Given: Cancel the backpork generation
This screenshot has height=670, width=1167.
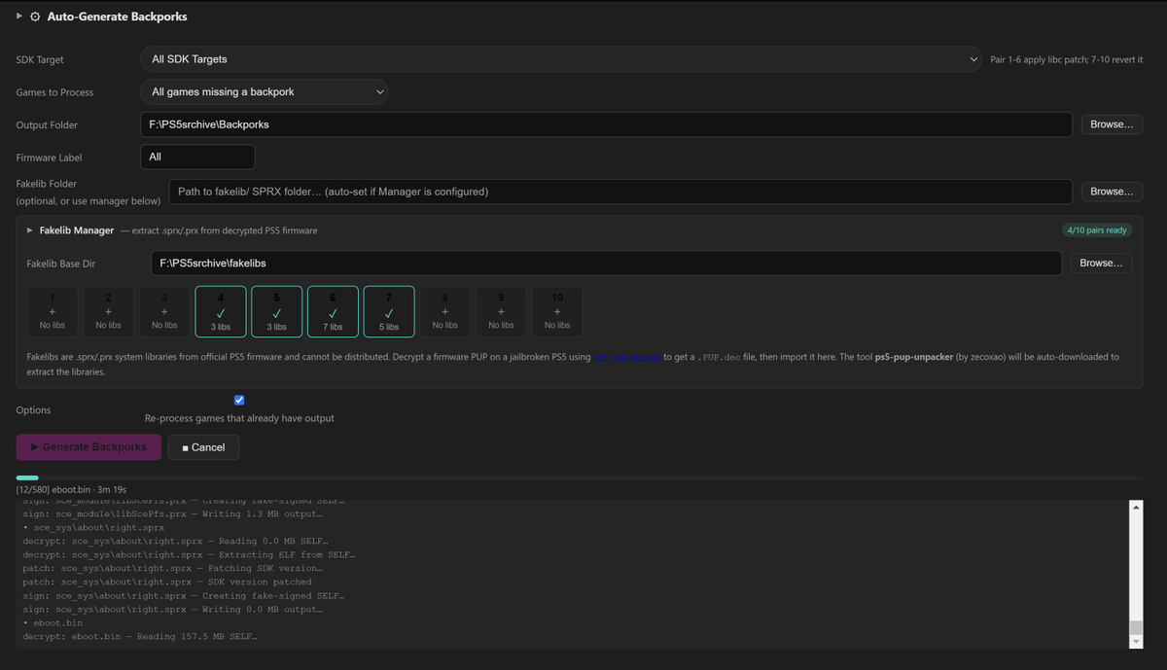Looking at the screenshot, I should [203, 447].
